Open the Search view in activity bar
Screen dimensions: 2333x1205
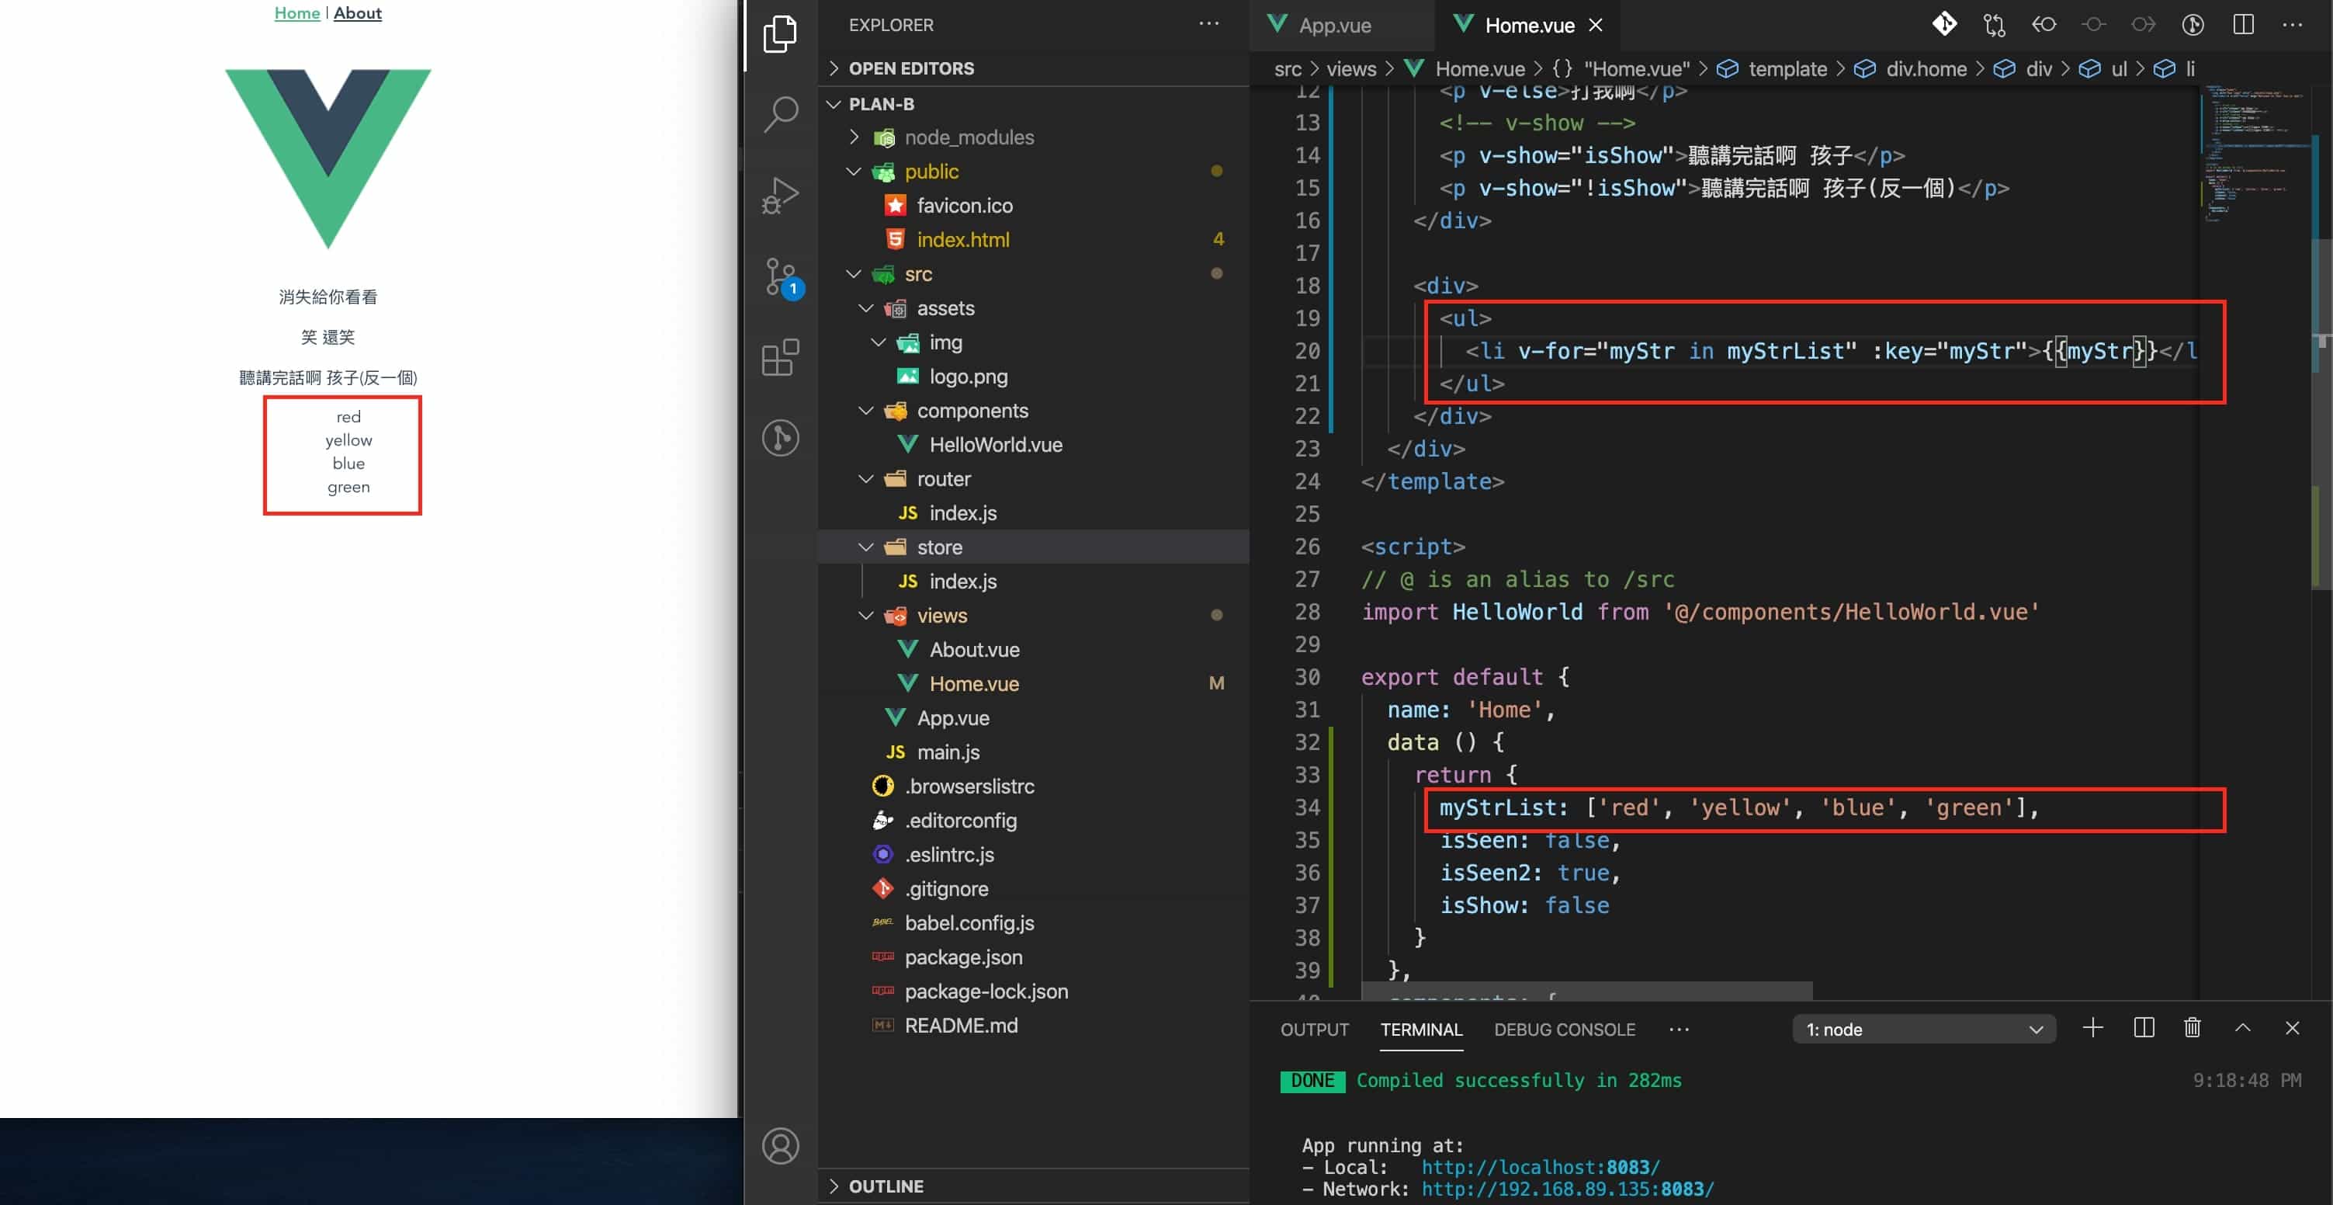pos(781,114)
